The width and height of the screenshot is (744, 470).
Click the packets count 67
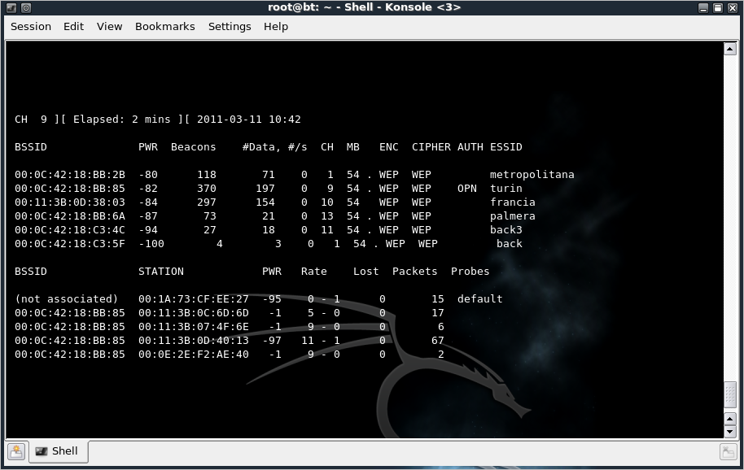coord(437,340)
